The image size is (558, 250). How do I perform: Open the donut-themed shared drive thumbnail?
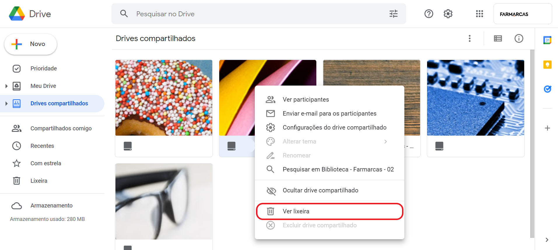(164, 98)
